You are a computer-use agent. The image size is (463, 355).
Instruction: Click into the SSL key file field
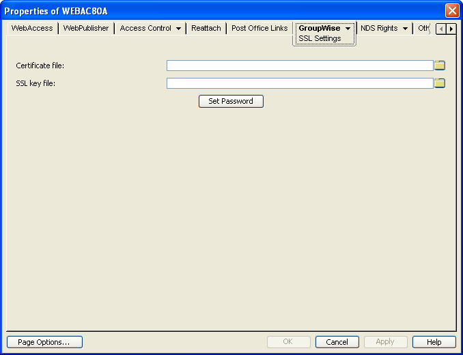(x=300, y=83)
